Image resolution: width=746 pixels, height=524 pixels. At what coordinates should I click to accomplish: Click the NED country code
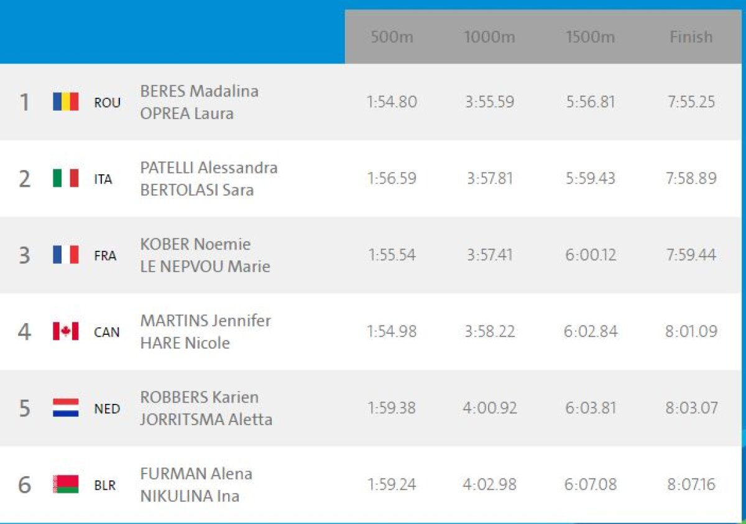(106, 409)
